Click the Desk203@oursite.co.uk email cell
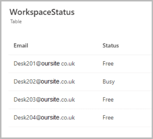The height and width of the screenshot is (139, 153). (44, 100)
